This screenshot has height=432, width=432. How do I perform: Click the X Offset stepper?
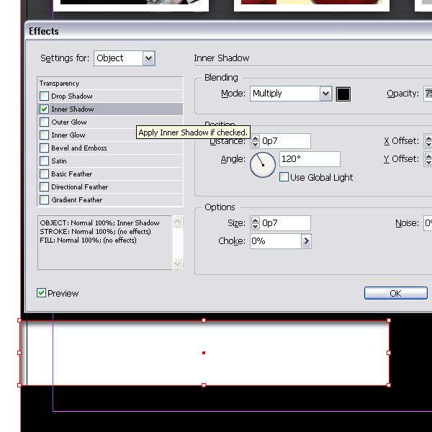click(x=428, y=141)
